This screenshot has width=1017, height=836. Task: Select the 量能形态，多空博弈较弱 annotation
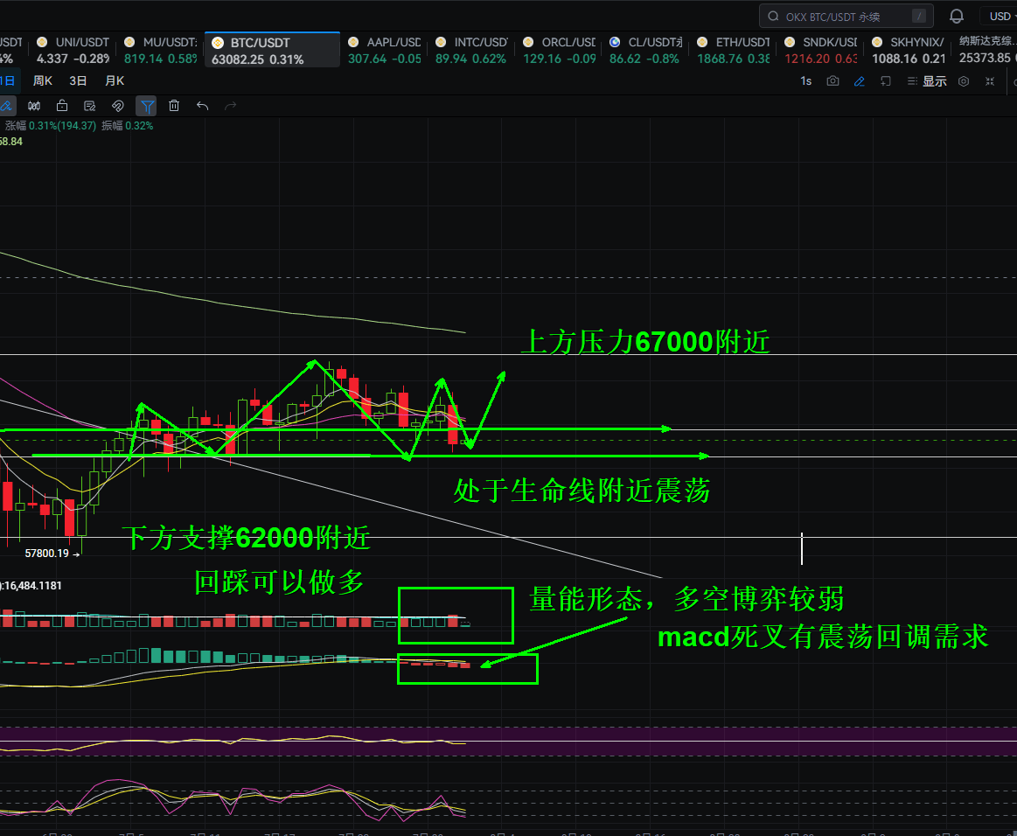[x=686, y=599]
